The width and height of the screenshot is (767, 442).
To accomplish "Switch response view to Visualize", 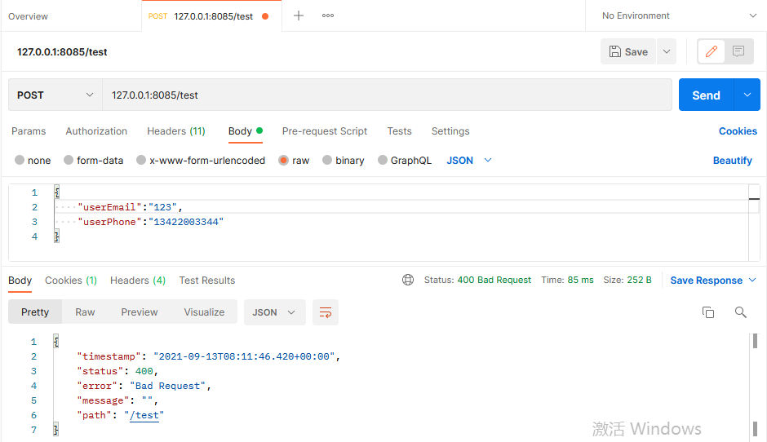I will coord(204,312).
